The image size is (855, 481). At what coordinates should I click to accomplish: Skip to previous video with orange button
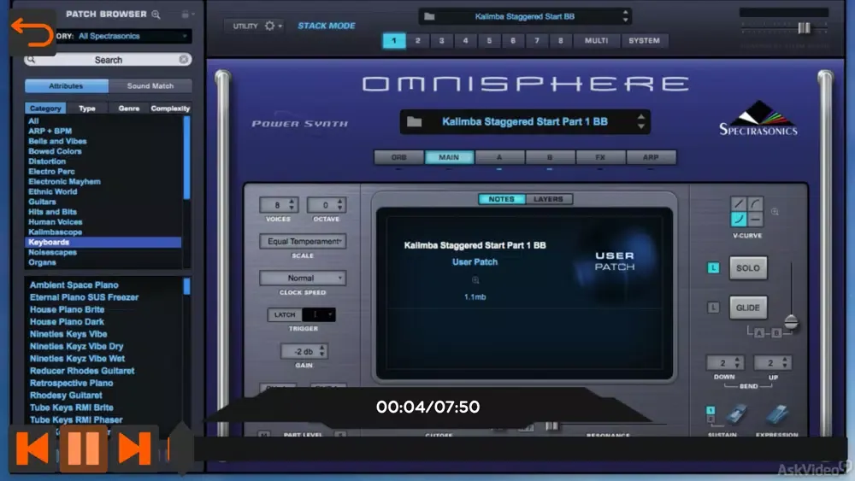32,449
